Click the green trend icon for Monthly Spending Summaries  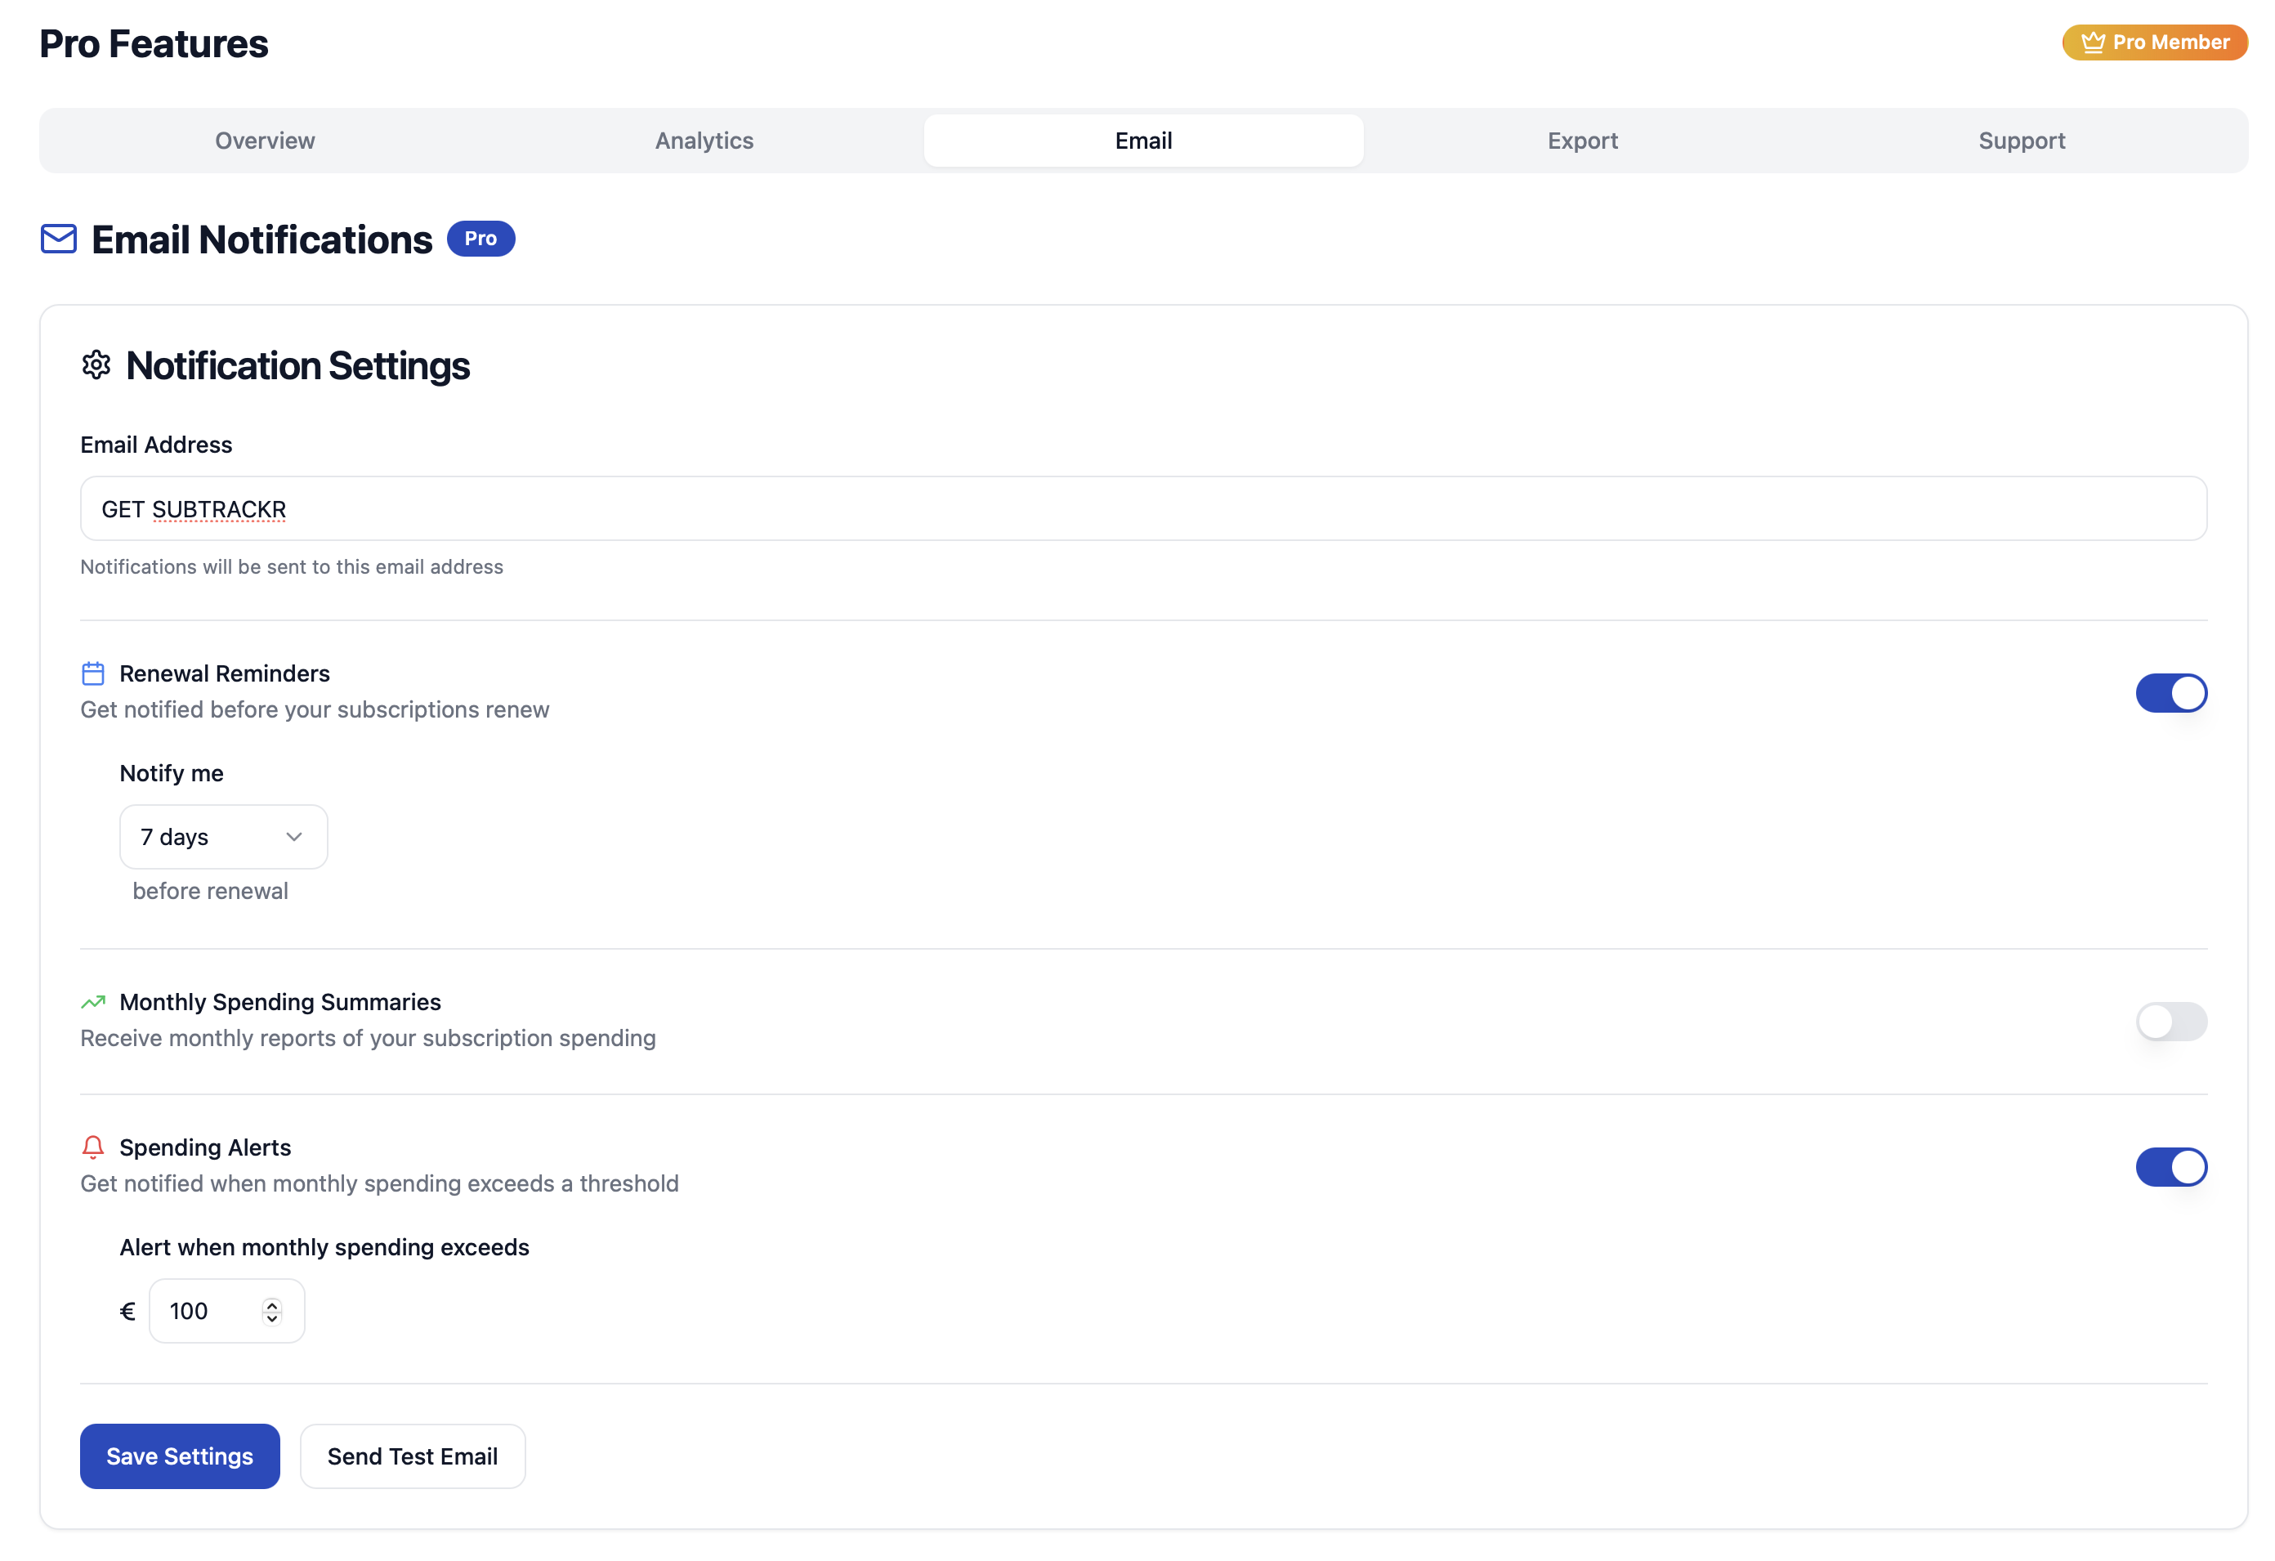coord(92,1002)
